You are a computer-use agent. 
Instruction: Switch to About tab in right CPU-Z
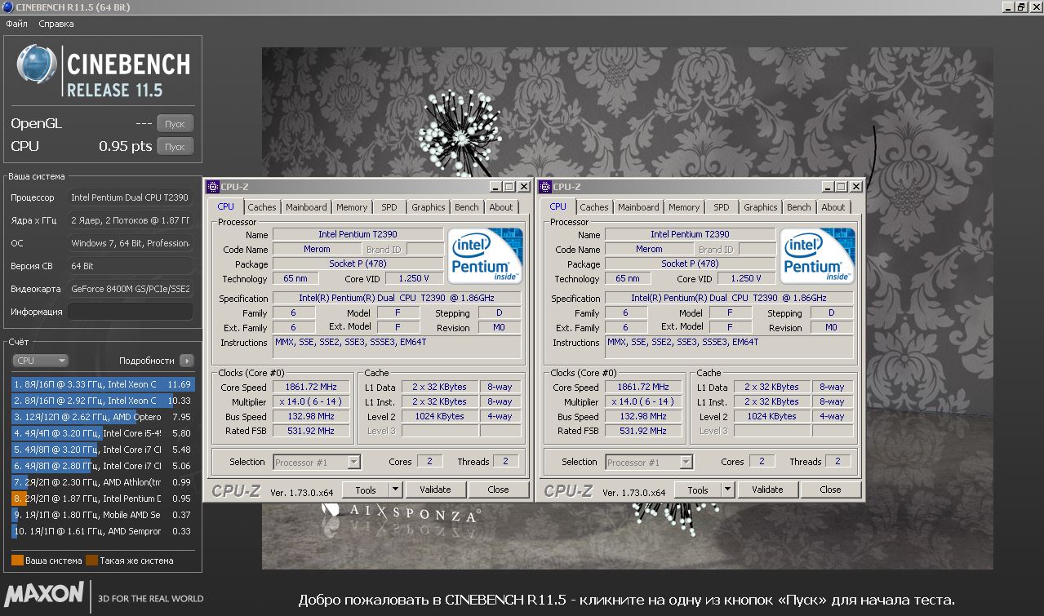(x=833, y=207)
